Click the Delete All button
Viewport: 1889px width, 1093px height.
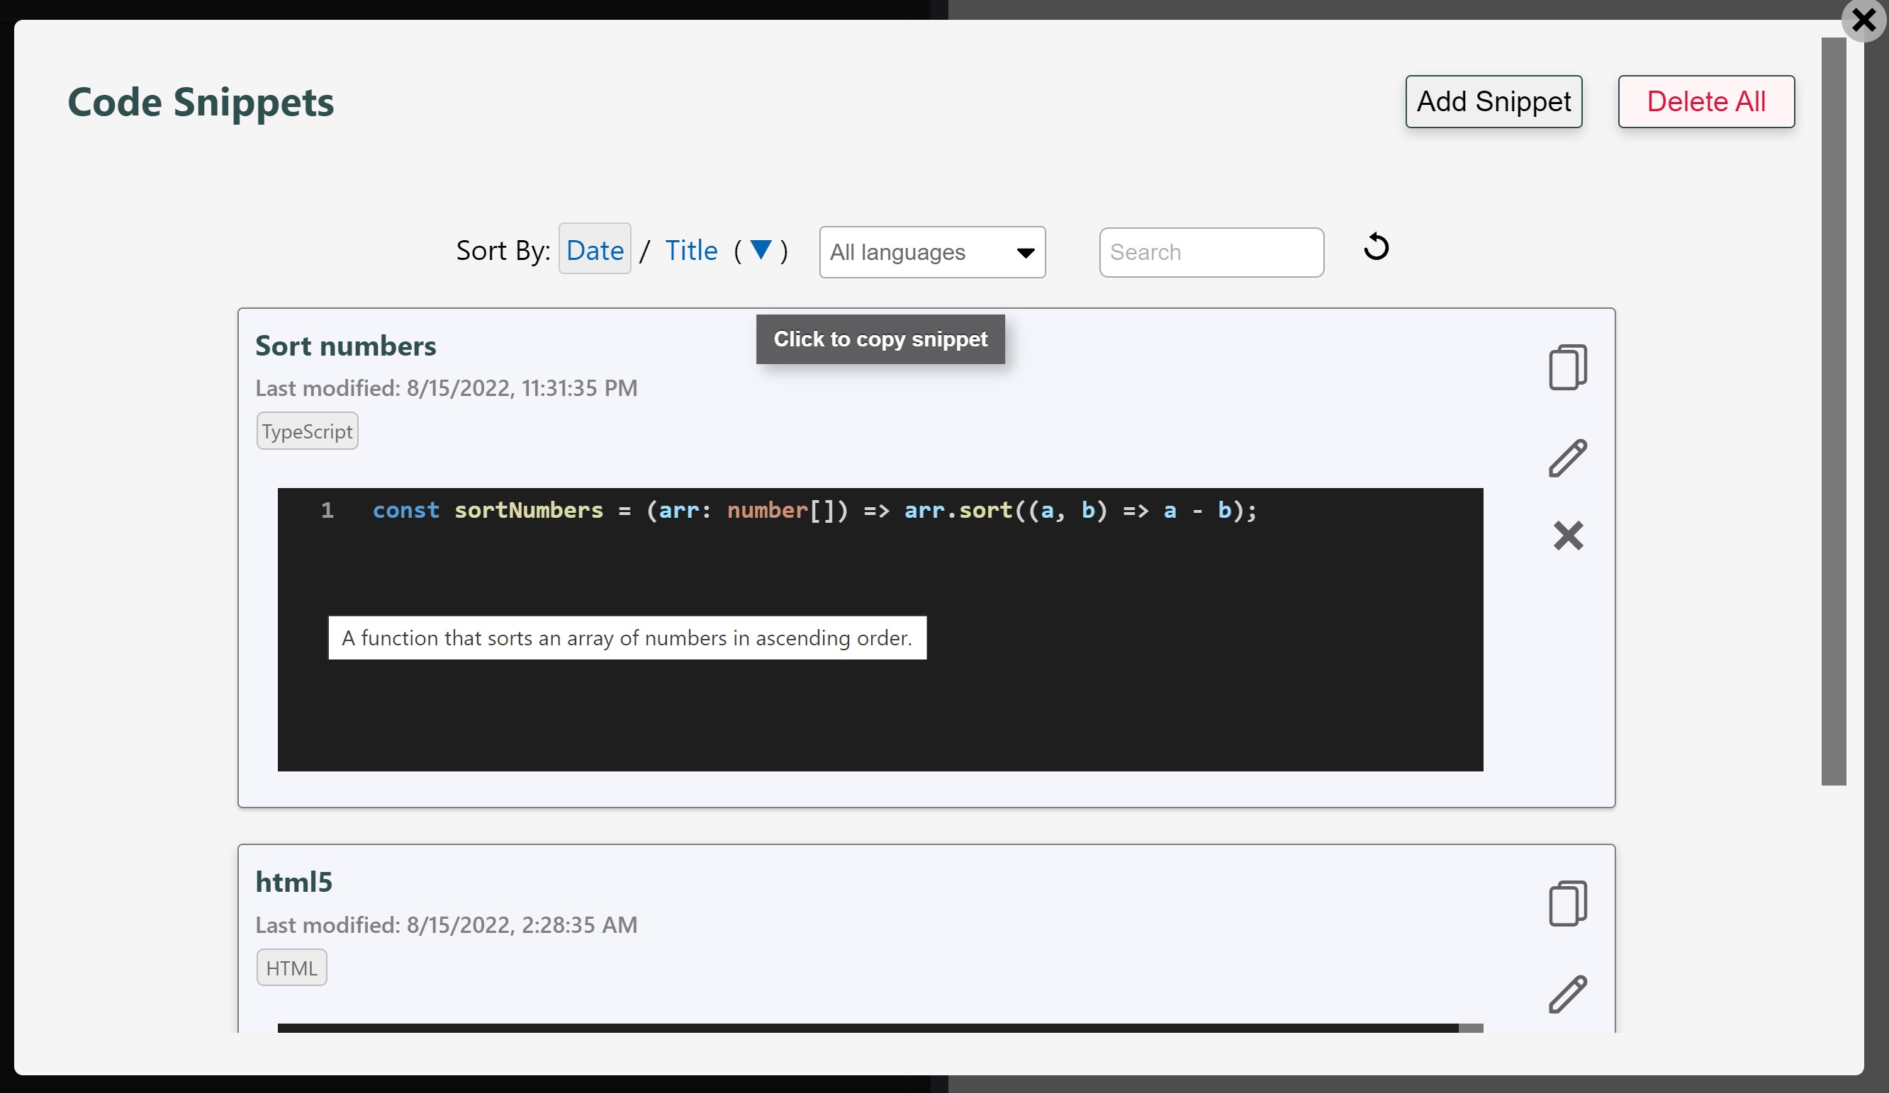coord(1705,100)
